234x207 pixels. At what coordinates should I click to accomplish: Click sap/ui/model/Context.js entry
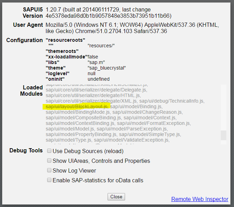150,118
